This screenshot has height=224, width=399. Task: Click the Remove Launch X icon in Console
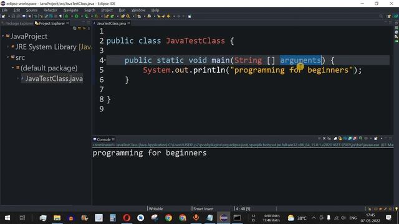[324, 138]
